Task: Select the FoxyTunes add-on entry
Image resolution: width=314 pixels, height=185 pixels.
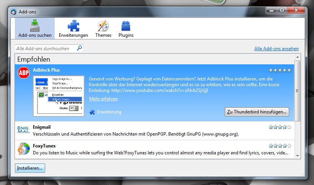Action: coord(155,149)
